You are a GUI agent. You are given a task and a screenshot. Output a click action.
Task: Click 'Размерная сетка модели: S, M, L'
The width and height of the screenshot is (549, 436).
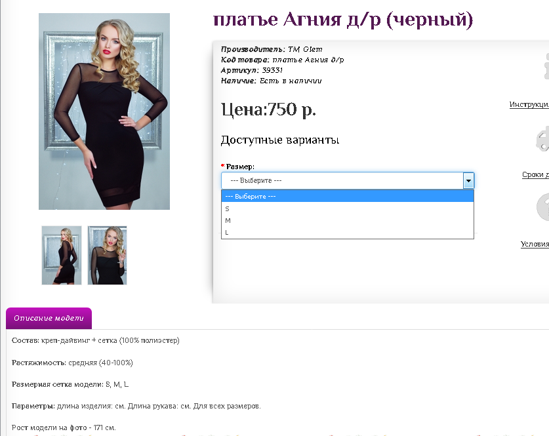[70, 384]
